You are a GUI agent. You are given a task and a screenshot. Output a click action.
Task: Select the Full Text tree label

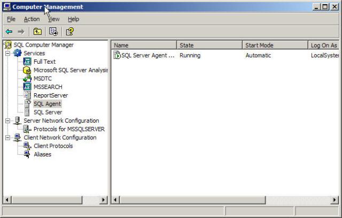click(x=44, y=62)
